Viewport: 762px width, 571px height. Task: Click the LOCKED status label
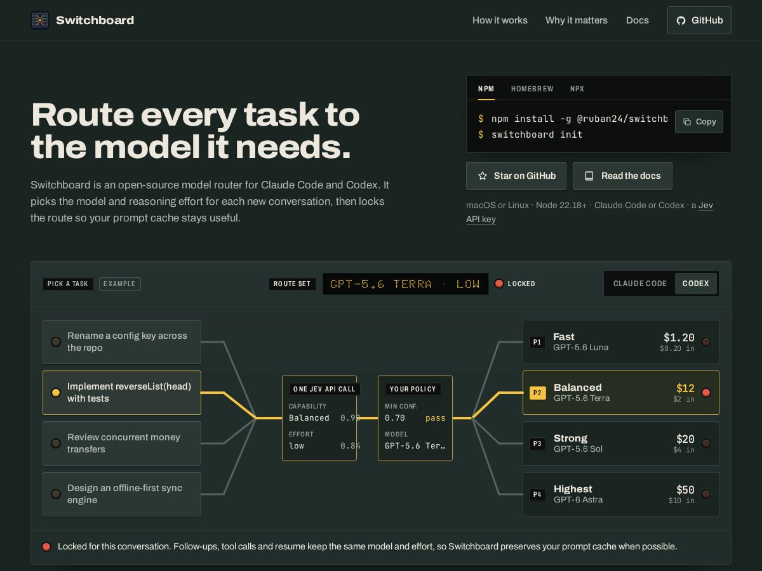click(521, 284)
